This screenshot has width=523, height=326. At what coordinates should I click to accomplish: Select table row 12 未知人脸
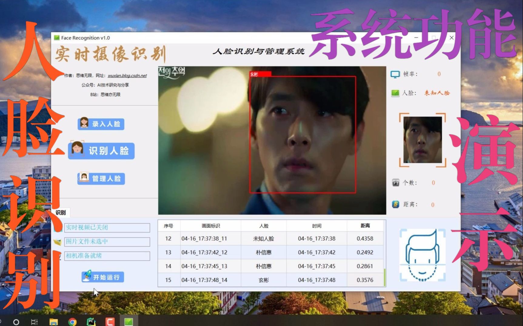(271, 239)
